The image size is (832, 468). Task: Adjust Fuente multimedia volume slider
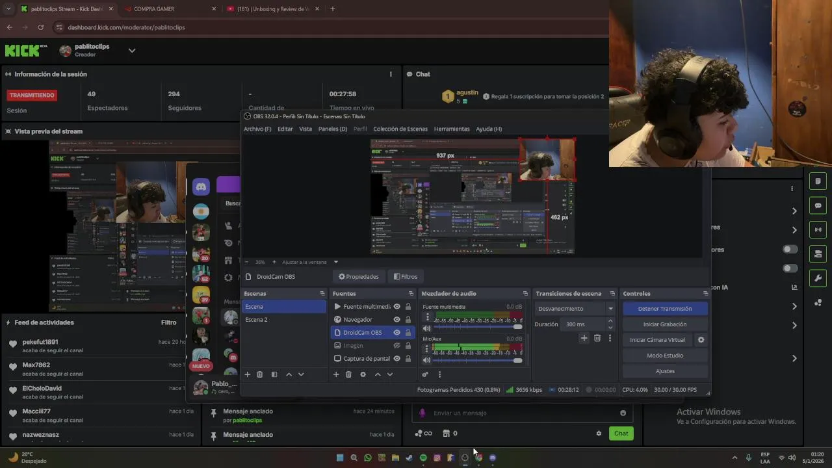click(478, 328)
